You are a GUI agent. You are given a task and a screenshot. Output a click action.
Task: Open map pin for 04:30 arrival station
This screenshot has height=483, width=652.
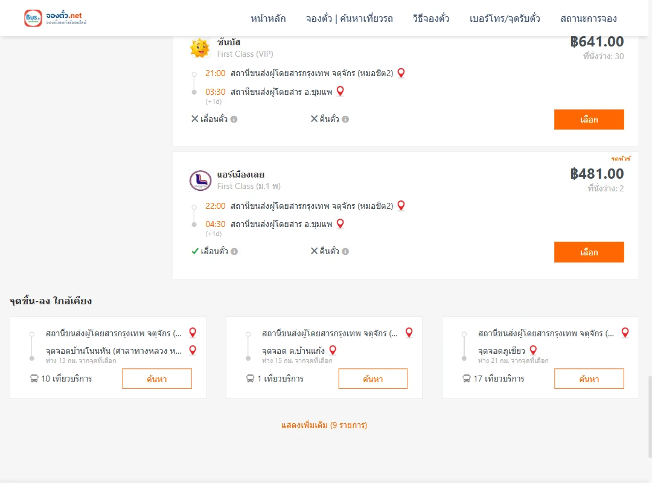point(340,224)
